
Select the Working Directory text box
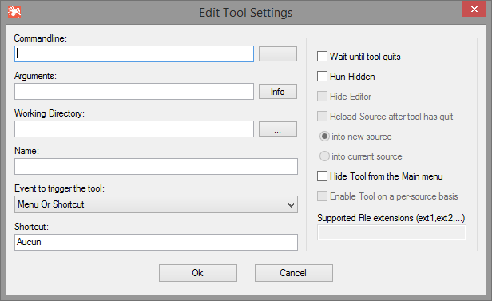pyautogui.click(x=134, y=129)
